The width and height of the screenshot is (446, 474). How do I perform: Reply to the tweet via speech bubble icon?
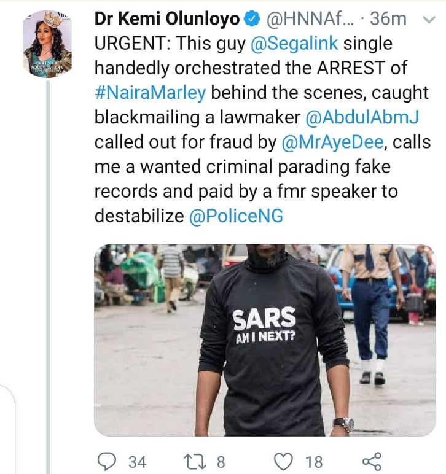108,460
